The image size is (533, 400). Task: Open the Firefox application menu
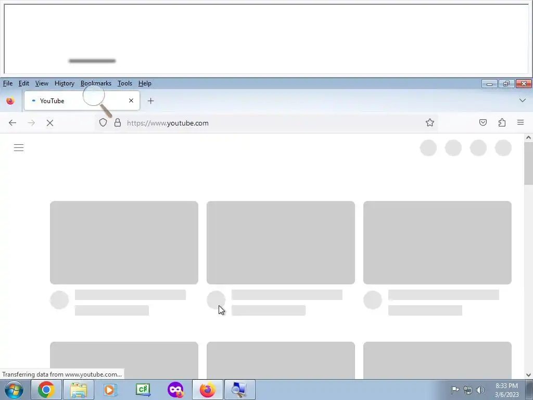pos(521,122)
